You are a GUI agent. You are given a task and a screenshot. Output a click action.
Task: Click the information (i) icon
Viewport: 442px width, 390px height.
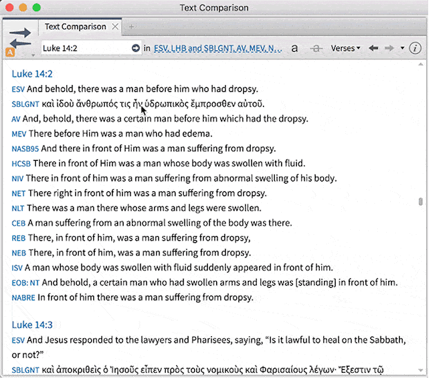(415, 48)
